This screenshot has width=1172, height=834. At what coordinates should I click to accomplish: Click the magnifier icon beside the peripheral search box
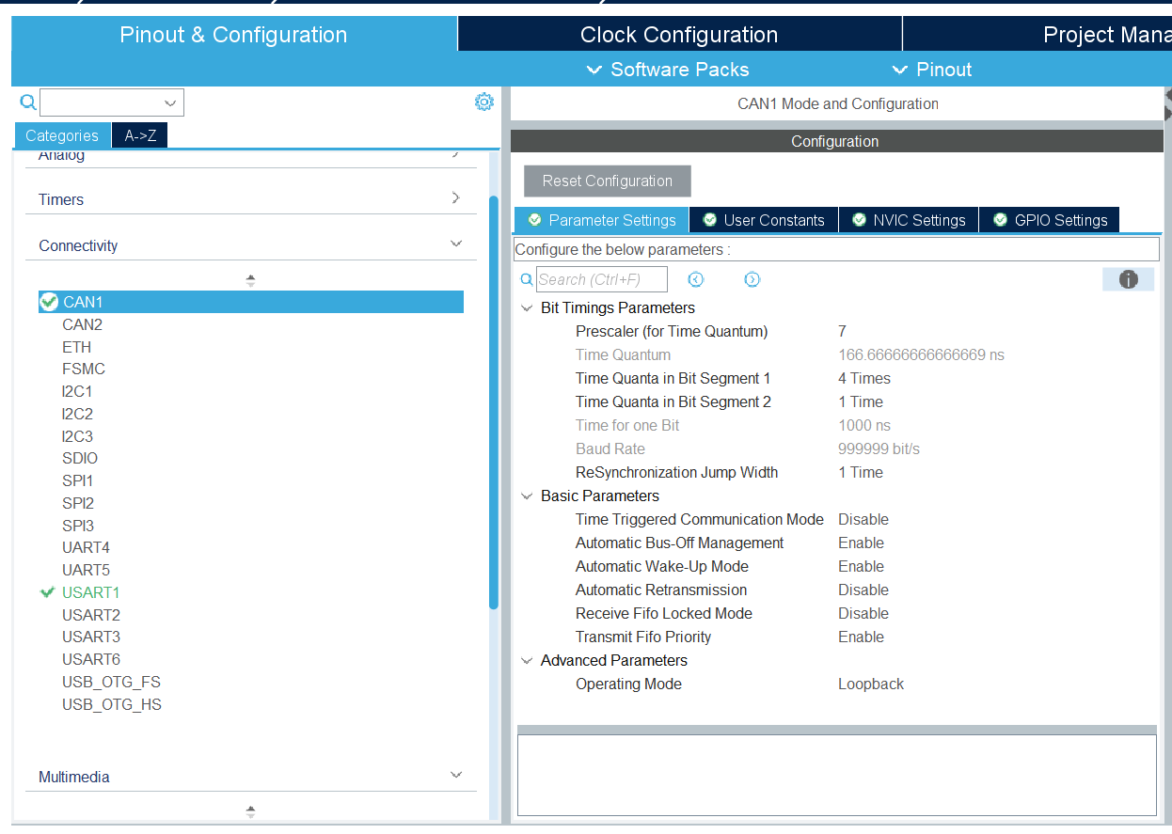tap(27, 102)
